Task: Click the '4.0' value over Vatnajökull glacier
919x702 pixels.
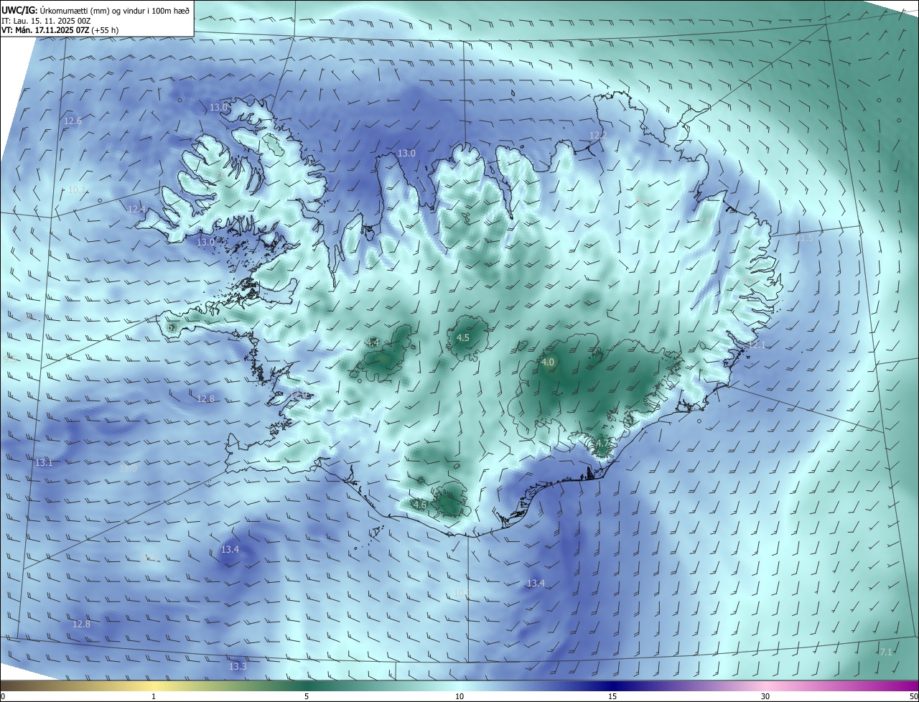Action: [548, 362]
